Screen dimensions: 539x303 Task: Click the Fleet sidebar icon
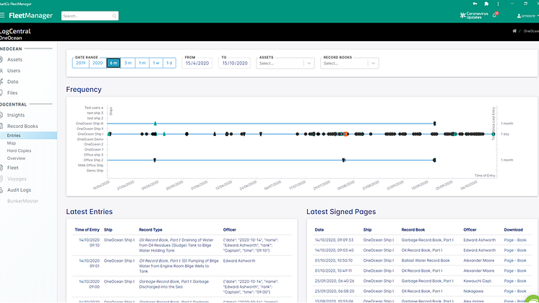tap(1, 168)
